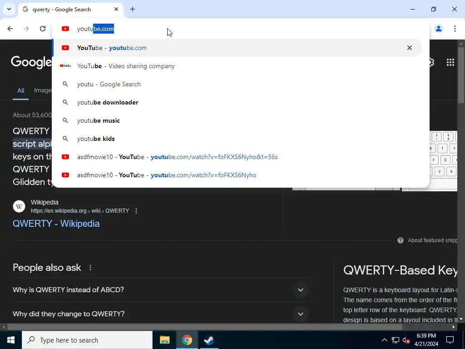Click the forward navigation arrow
465x349 pixels.
[26, 29]
